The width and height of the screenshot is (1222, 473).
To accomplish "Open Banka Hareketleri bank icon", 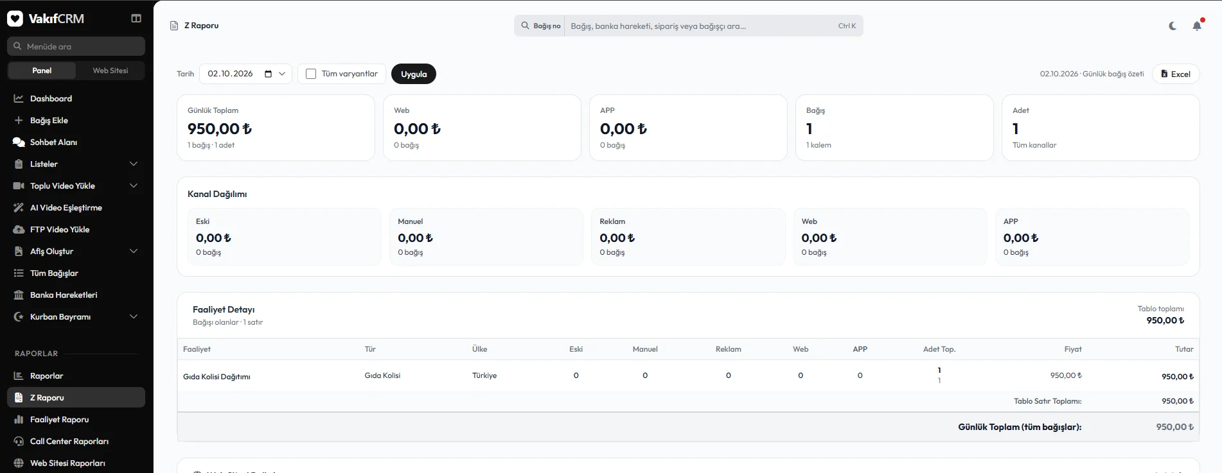I will (19, 295).
